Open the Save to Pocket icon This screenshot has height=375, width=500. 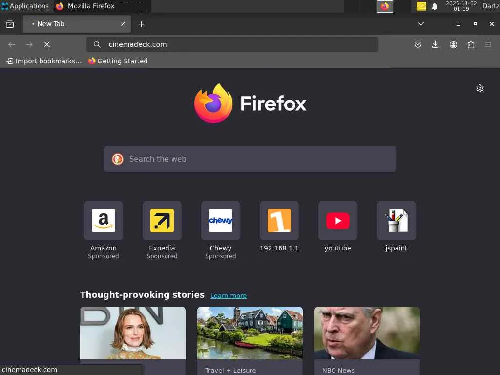(418, 44)
